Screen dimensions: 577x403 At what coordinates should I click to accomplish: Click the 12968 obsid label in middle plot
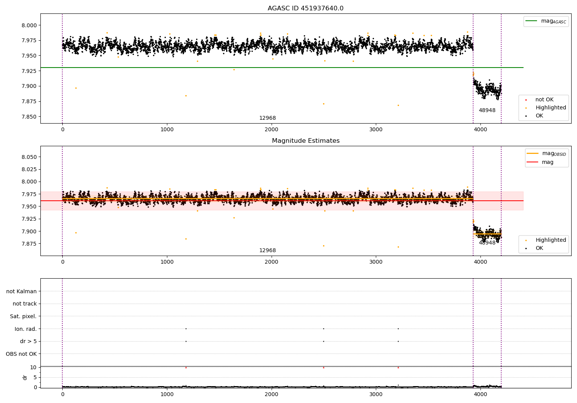267,251
